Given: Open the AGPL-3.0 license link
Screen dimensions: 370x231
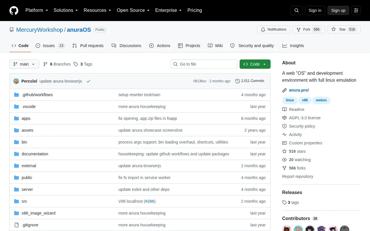Looking at the screenshot, I should click(301, 118).
